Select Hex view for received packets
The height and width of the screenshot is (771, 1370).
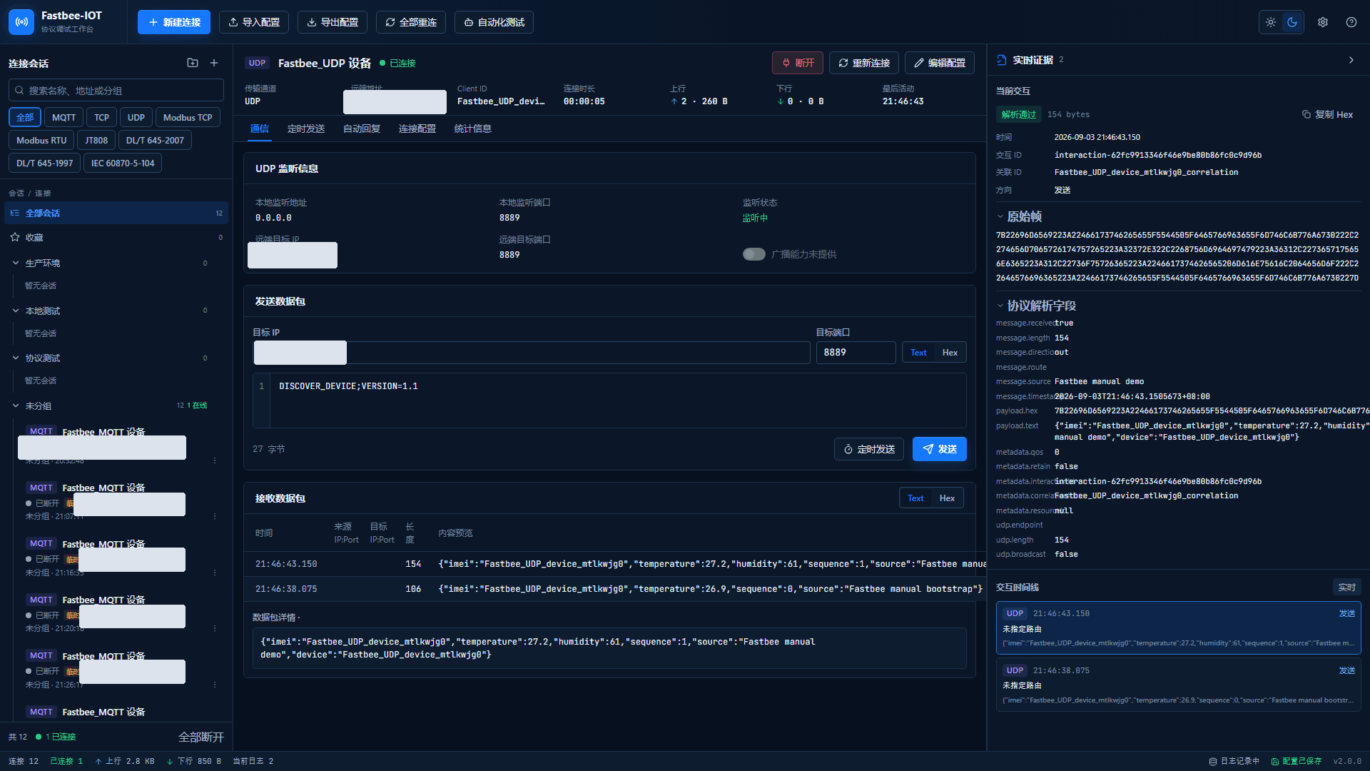tap(947, 498)
